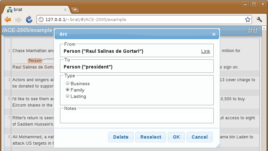This screenshot has width=268, height=151.
Task: Bookmark page with the star icon
Action: coord(248,19)
